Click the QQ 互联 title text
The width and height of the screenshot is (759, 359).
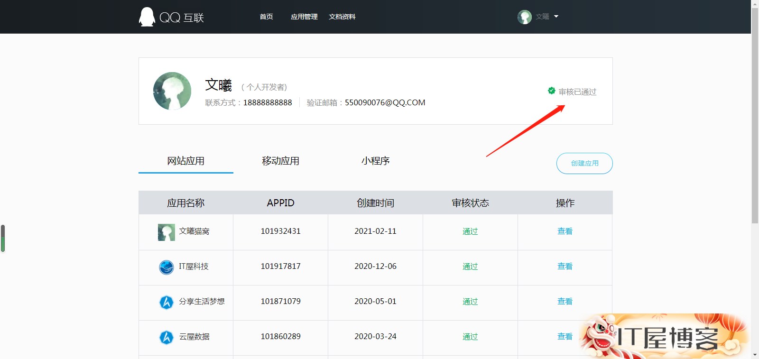[x=182, y=18]
